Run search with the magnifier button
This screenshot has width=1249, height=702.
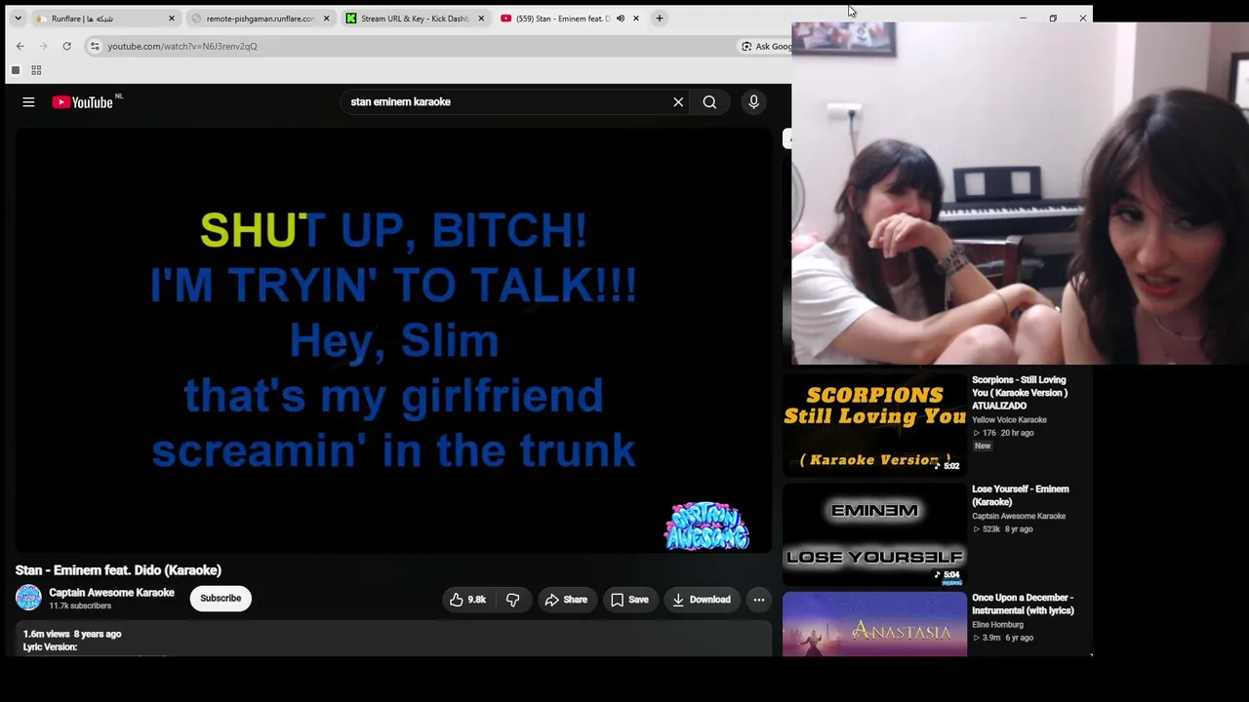(x=709, y=101)
